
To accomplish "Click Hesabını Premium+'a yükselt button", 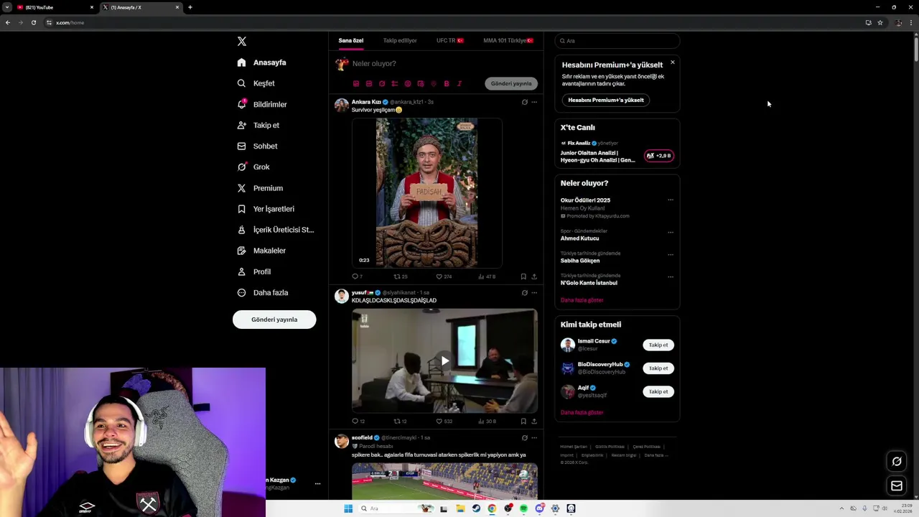I will (x=606, y=101).
